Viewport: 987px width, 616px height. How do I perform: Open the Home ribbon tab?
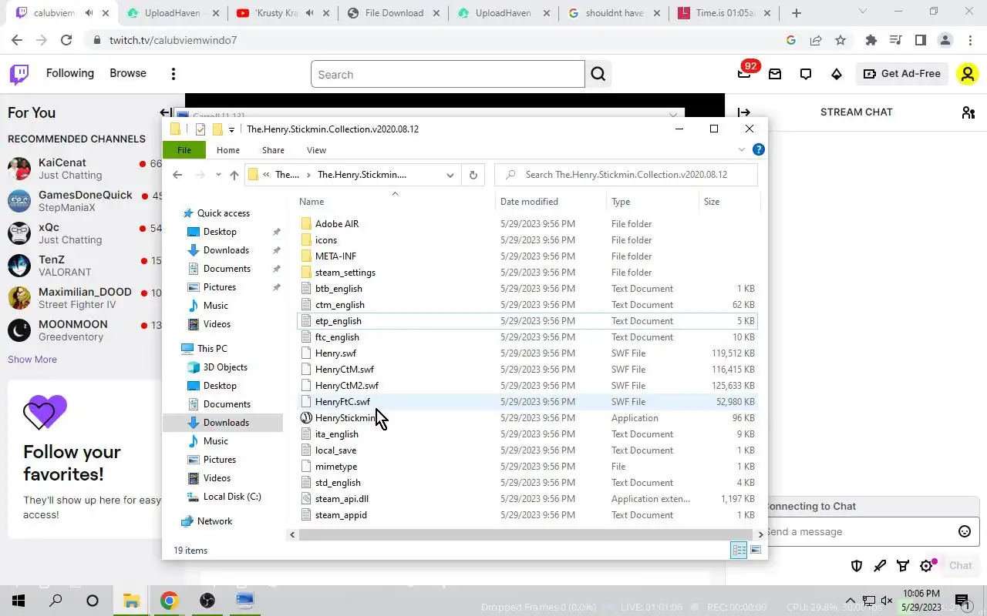pos(228,150)
